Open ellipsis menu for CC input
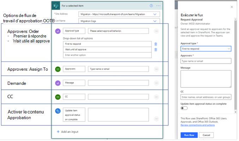239x141 pixels. point(156,97)
